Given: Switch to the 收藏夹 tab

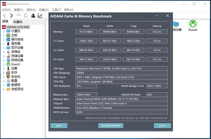Looking at the screenshot, I should tap(18, 22).
